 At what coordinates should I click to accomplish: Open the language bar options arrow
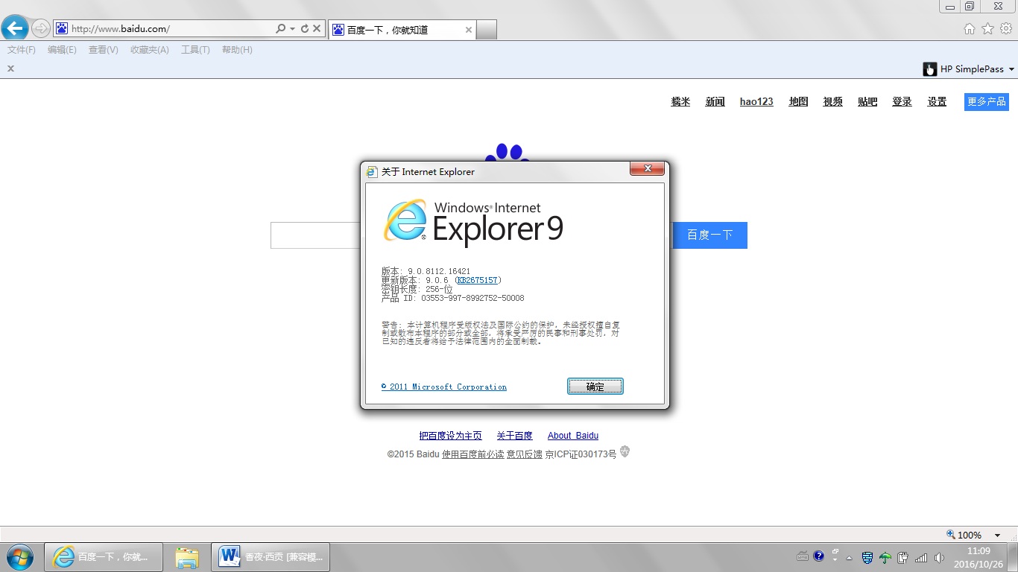pos(835,560)
